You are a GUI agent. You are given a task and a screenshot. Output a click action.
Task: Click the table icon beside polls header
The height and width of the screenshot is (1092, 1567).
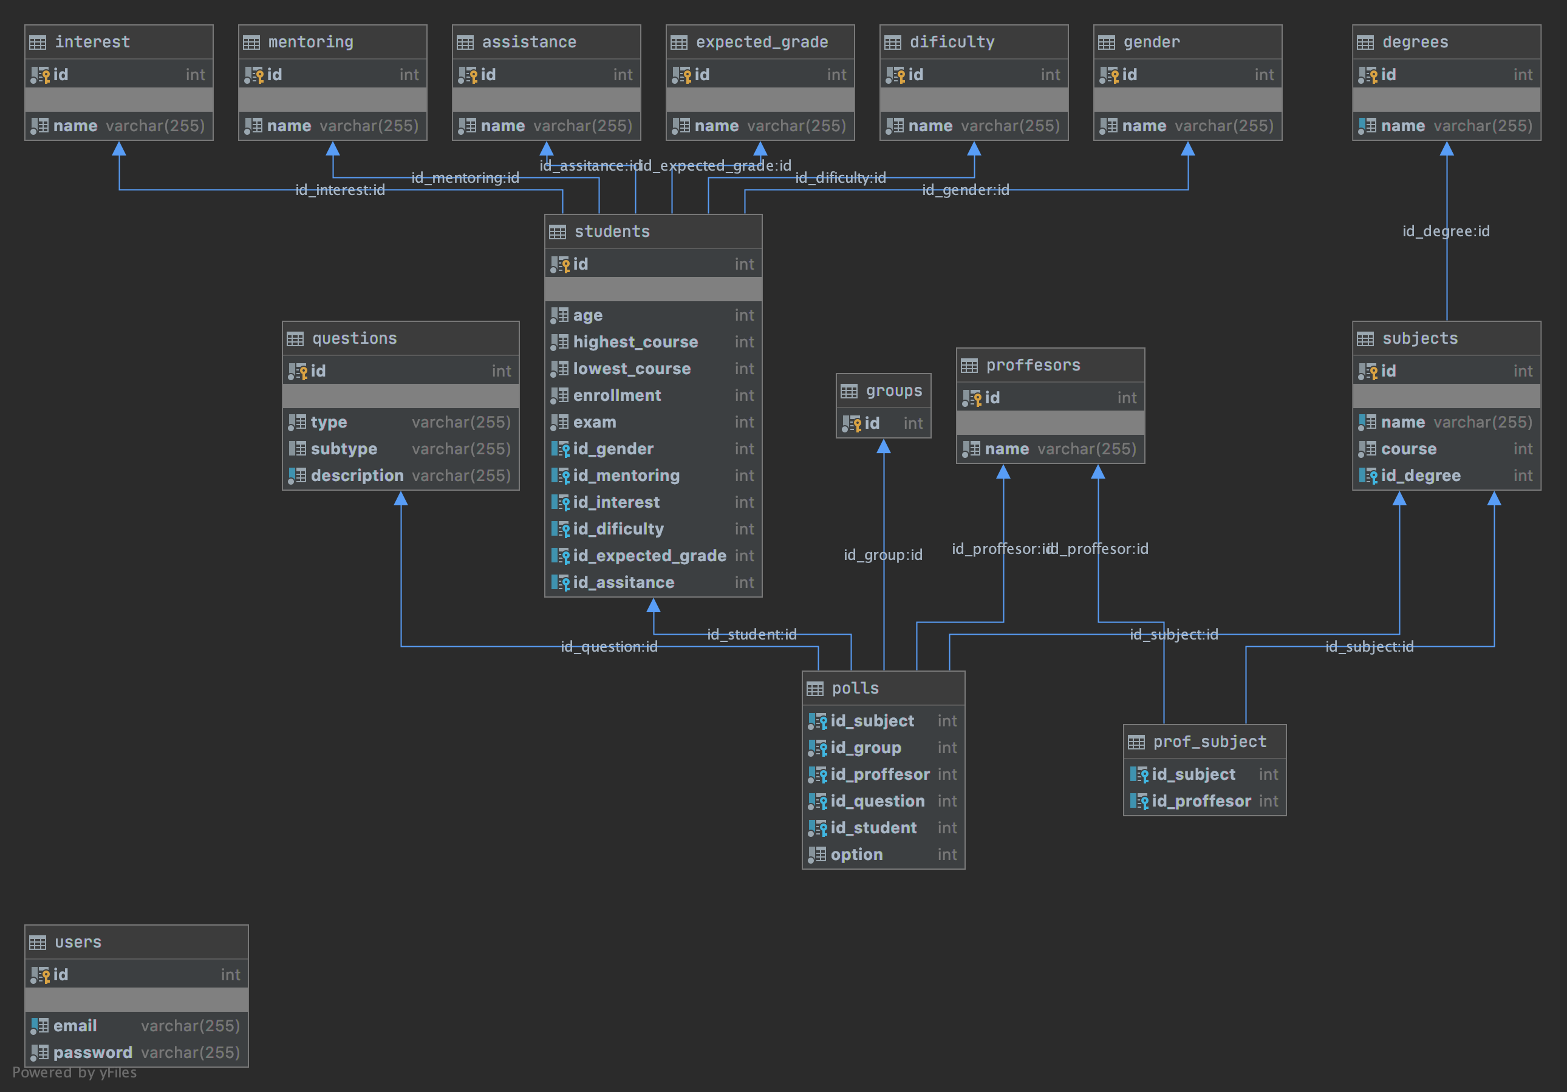click(x=815, y=689)
